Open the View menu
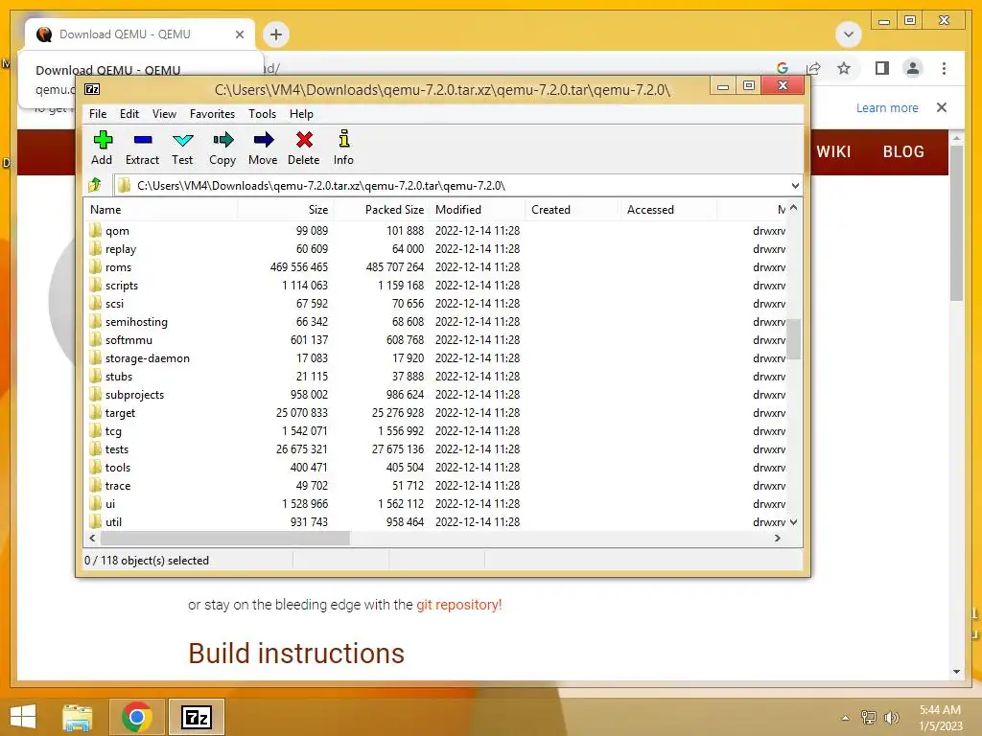This screenshot has width=982, height=736. 164,114
